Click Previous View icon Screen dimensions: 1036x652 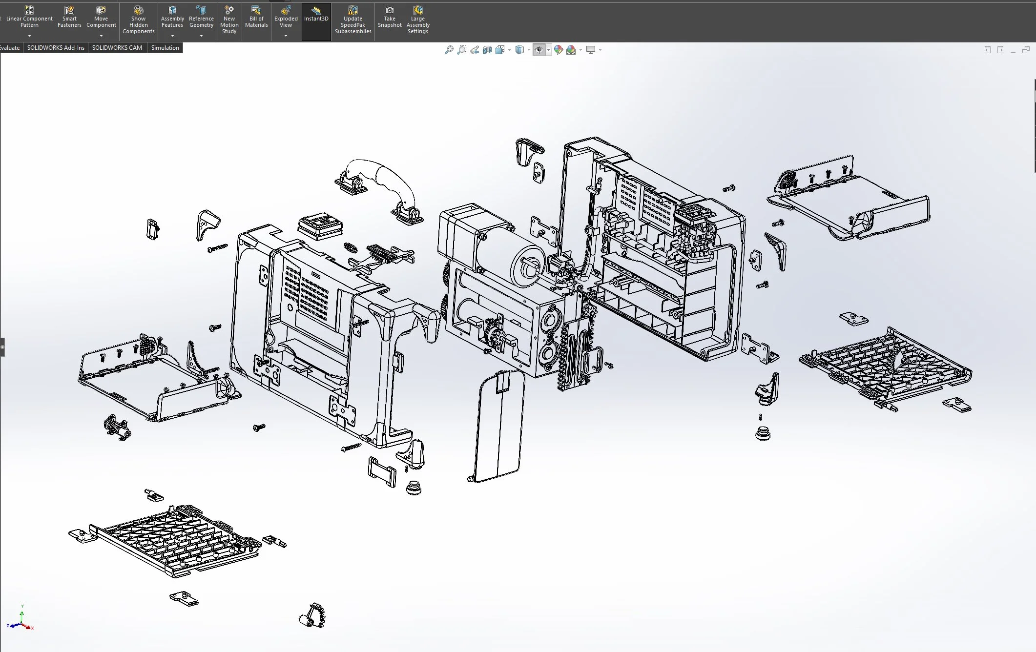475,50
